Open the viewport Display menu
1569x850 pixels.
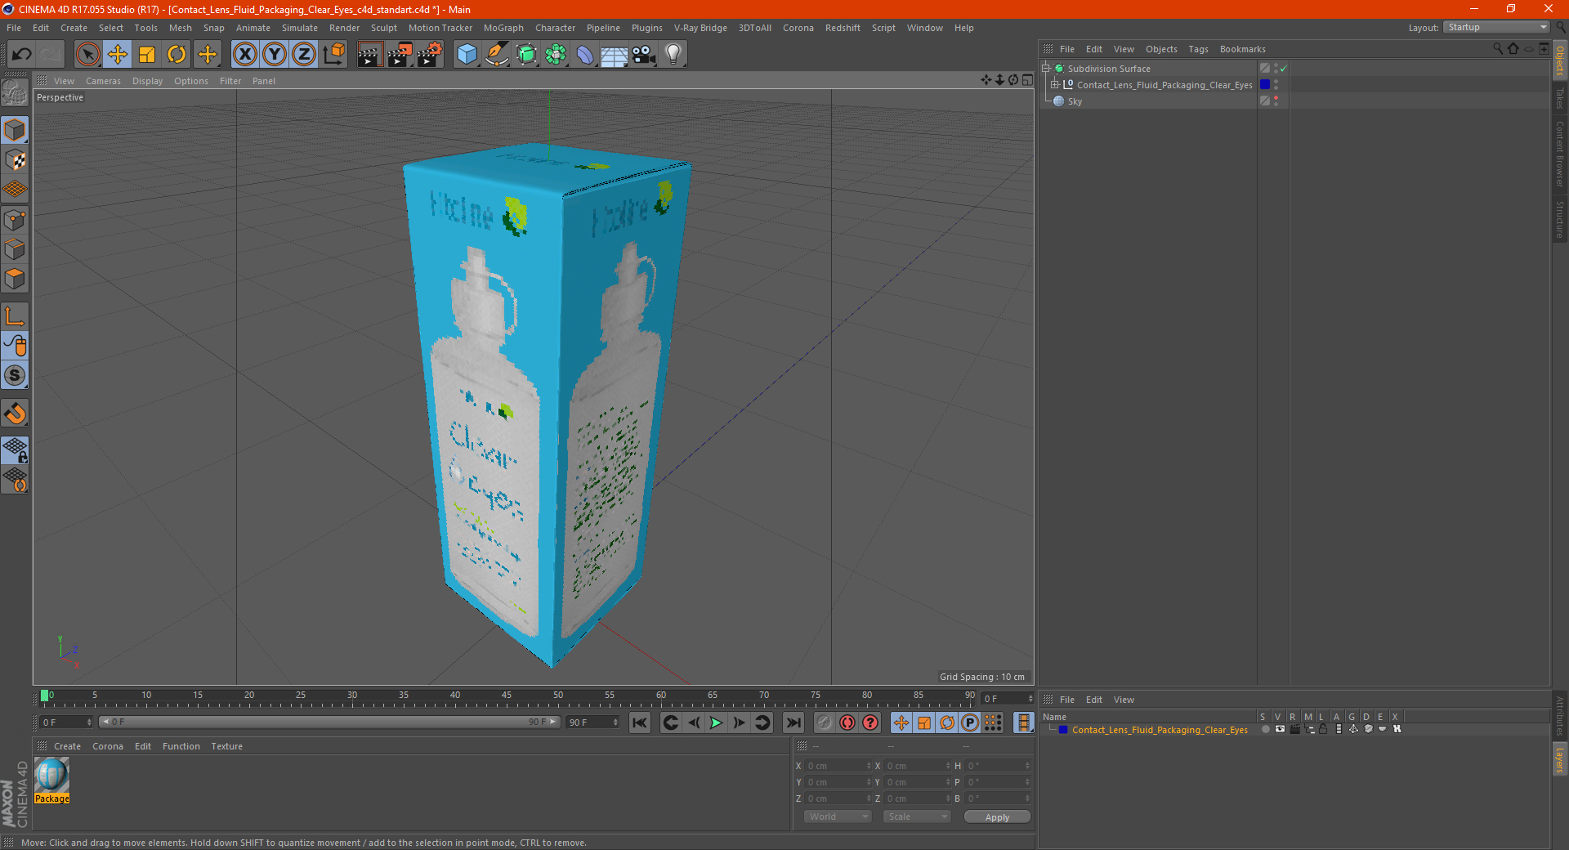(x=147, y=81)
